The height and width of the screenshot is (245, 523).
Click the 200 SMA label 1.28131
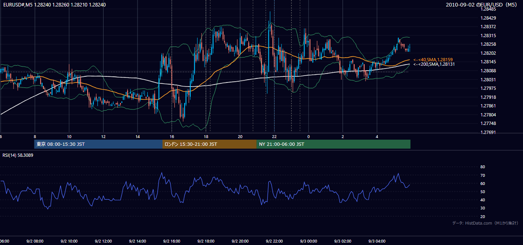434,65
